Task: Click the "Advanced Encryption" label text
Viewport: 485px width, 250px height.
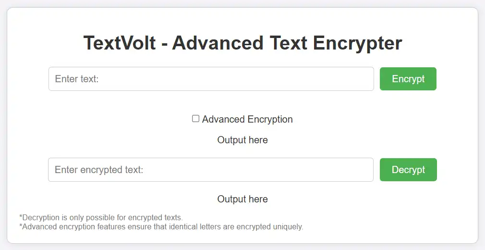Action: click(247, 119)
